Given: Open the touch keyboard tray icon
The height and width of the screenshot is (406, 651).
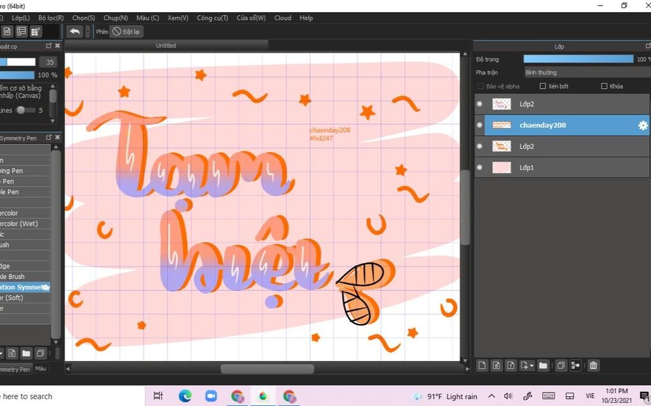Looking at the screenshot, I should pyautogui.click(x=549, y=396).
